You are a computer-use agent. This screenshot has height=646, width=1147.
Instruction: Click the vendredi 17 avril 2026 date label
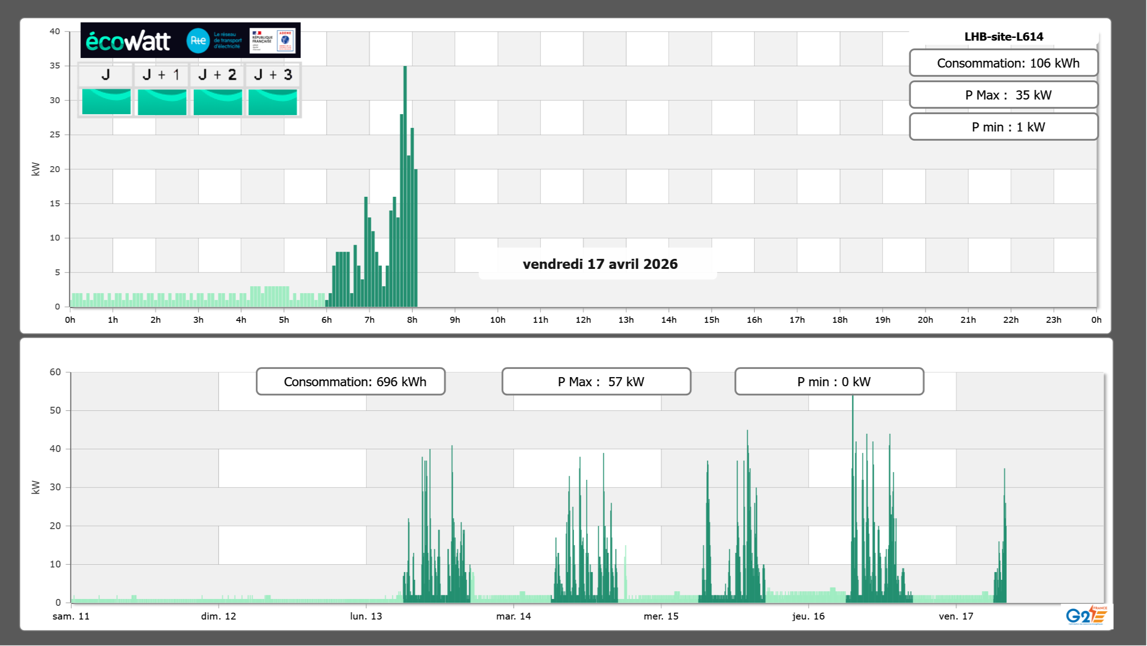tap(600, 264)
